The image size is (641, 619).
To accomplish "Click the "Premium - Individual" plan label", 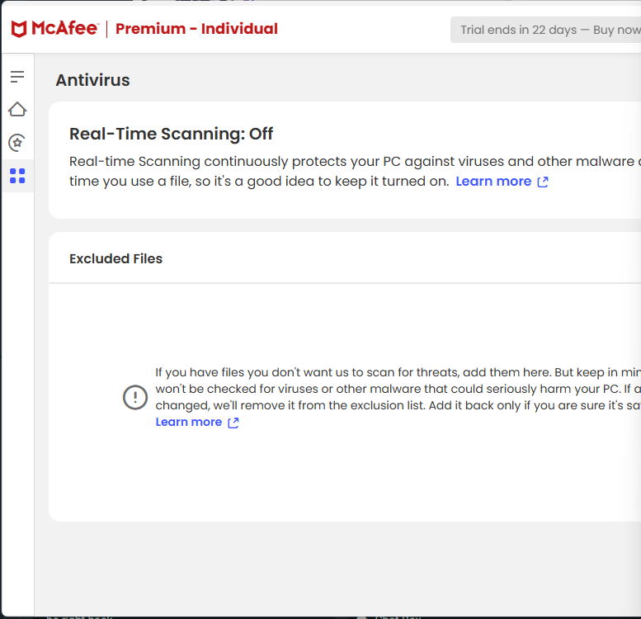I will coord(196,29).
